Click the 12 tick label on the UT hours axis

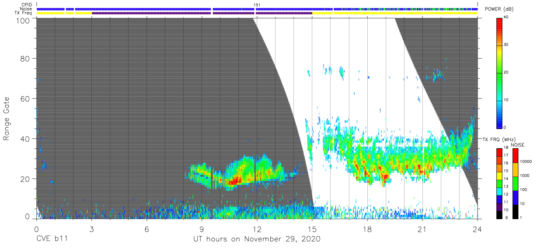[257, 229]
